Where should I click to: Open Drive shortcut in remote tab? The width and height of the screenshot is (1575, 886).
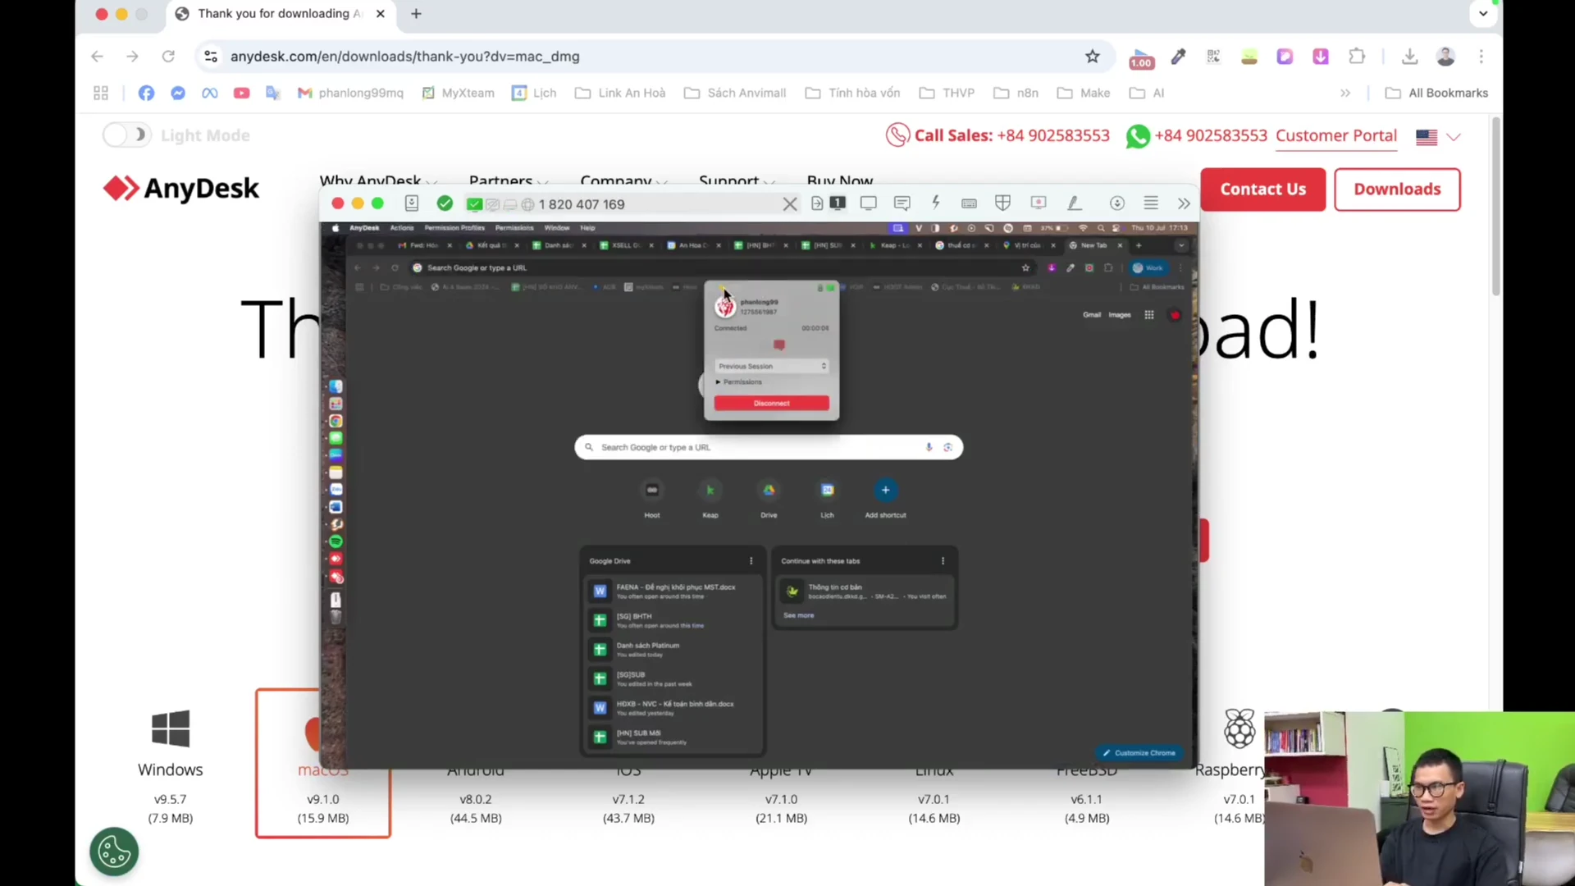coord(769,498)
